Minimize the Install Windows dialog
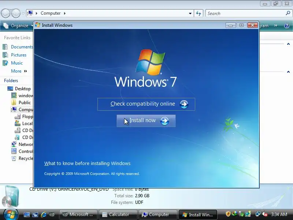Viewport: 293px width, 220px height. tap(230, 25)
